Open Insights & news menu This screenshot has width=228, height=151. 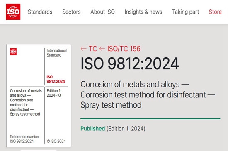coord(143,12)
